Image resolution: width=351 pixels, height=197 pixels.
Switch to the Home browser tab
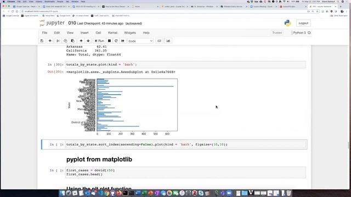[x=145, y=7]
